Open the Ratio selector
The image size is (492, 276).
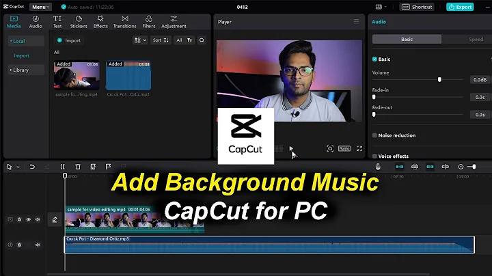tap(344, 148)
